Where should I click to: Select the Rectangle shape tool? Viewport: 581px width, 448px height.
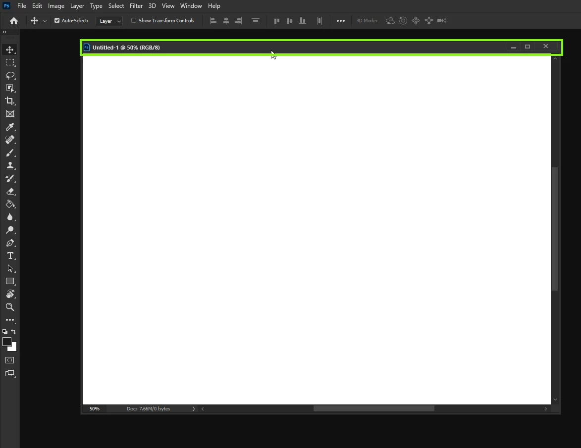click(x=10, y=281)
